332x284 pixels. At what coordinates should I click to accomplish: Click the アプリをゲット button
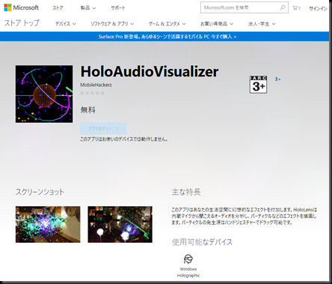[103, 129]
